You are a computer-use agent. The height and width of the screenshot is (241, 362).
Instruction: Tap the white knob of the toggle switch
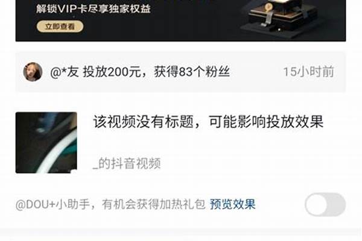pyautogui.click(x=316, y=205)
